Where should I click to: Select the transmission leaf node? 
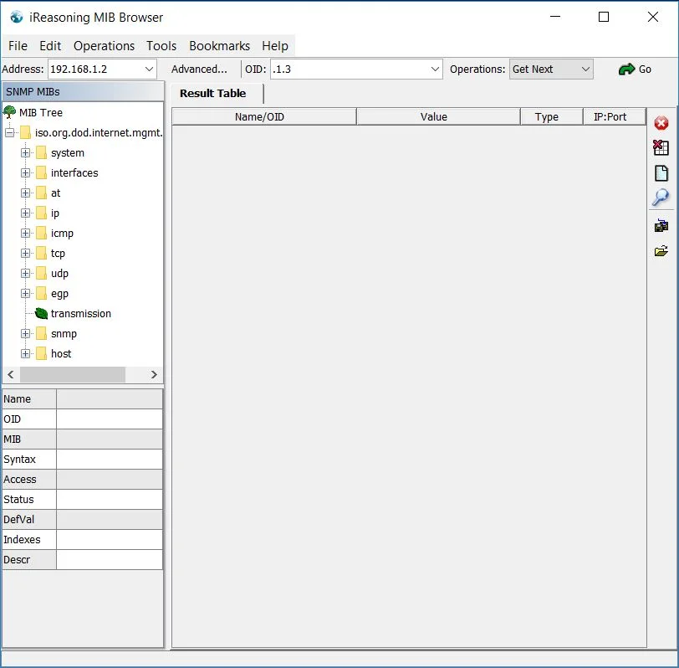80,313
